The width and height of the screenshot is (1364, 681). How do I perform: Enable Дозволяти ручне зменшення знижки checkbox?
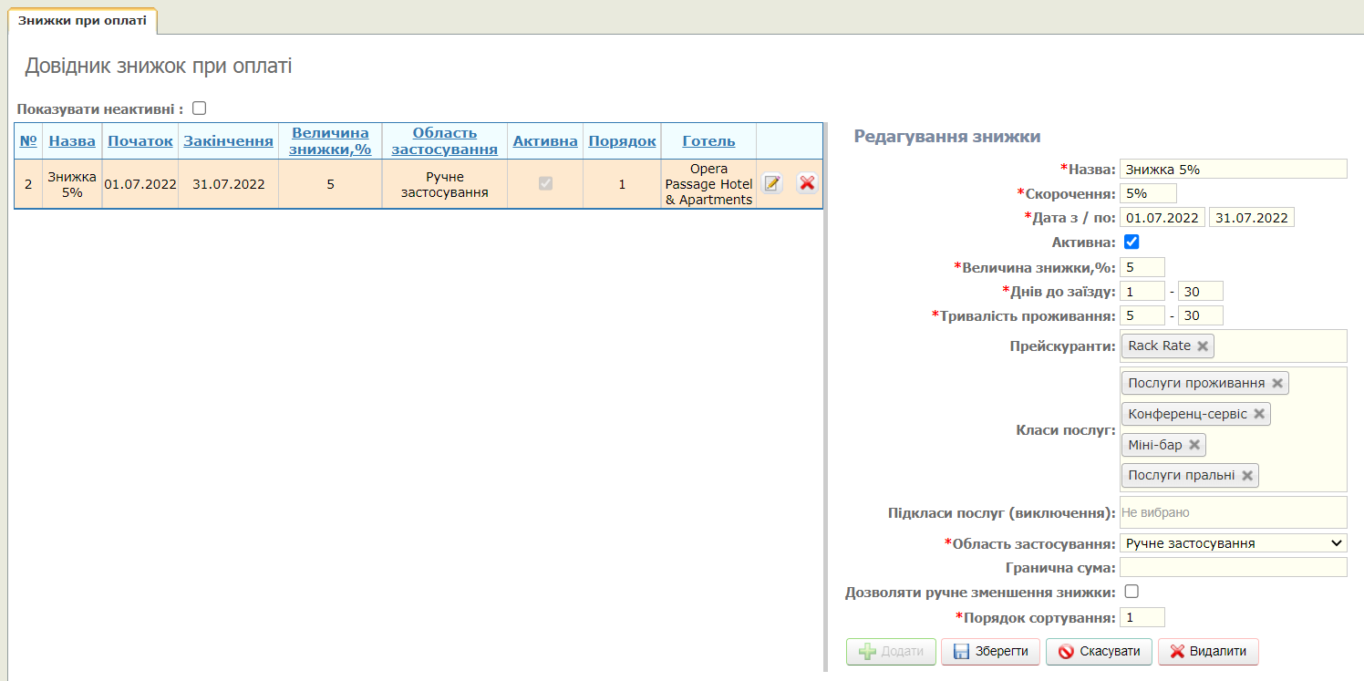point(1131,592)
